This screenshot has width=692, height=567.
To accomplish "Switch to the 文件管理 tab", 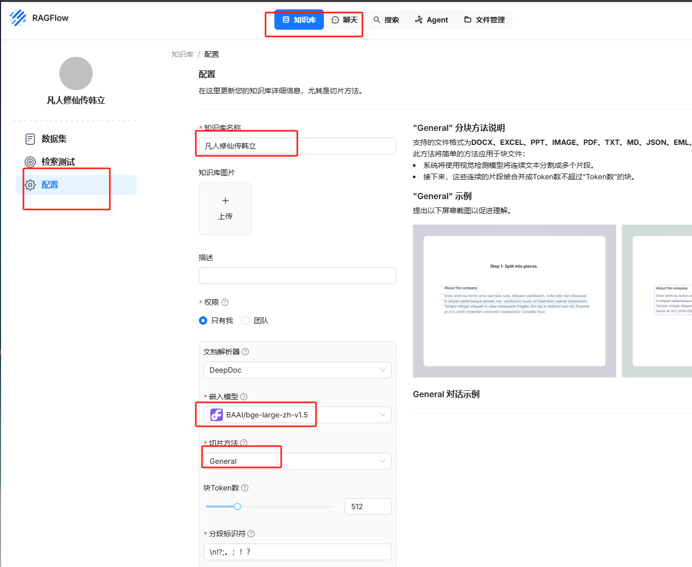I will pos(484,20).
